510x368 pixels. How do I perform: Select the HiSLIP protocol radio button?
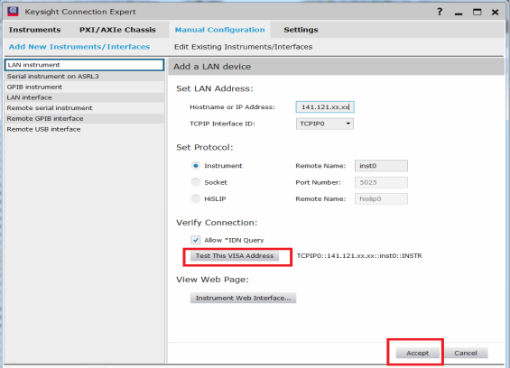pos(196,198)
